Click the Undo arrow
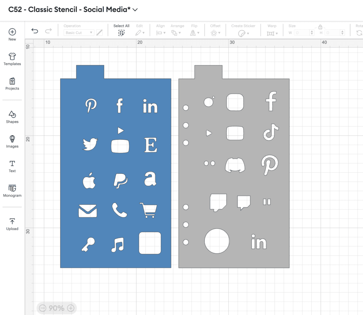The height and width of the screenshot is (315, 363). point(35,31)
